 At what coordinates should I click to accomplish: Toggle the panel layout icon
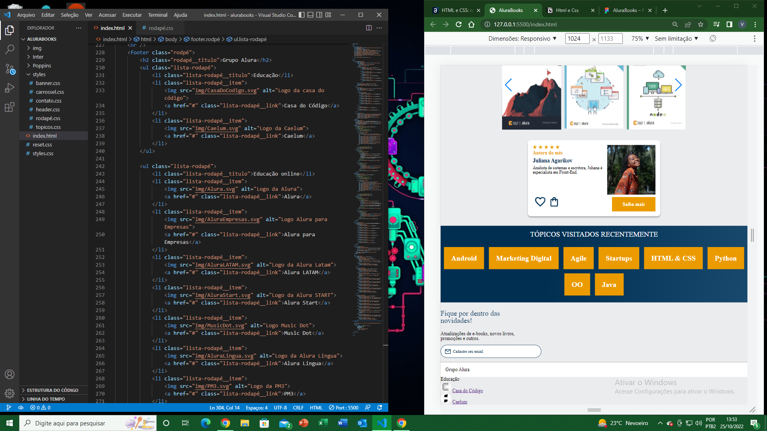(310, 15)
